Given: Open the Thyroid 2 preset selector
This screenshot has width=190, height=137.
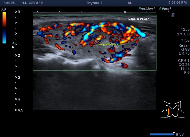Looking at the screenshot, I should click(x=94, y=3).
